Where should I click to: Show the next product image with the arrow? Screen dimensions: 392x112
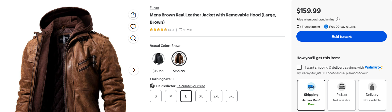(134, 70)
